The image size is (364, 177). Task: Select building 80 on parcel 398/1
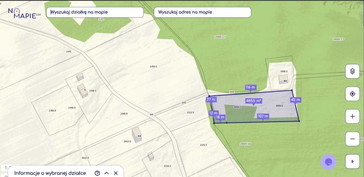pyautogui.click(x=283, y=79)
